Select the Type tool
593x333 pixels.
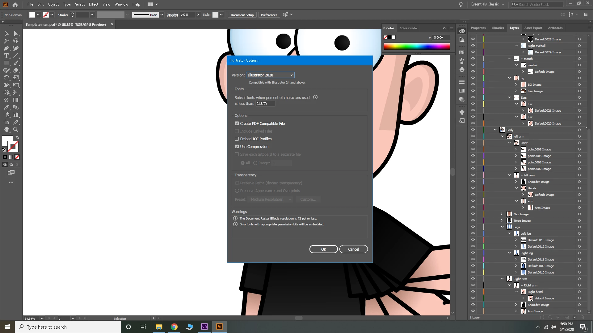6,55
